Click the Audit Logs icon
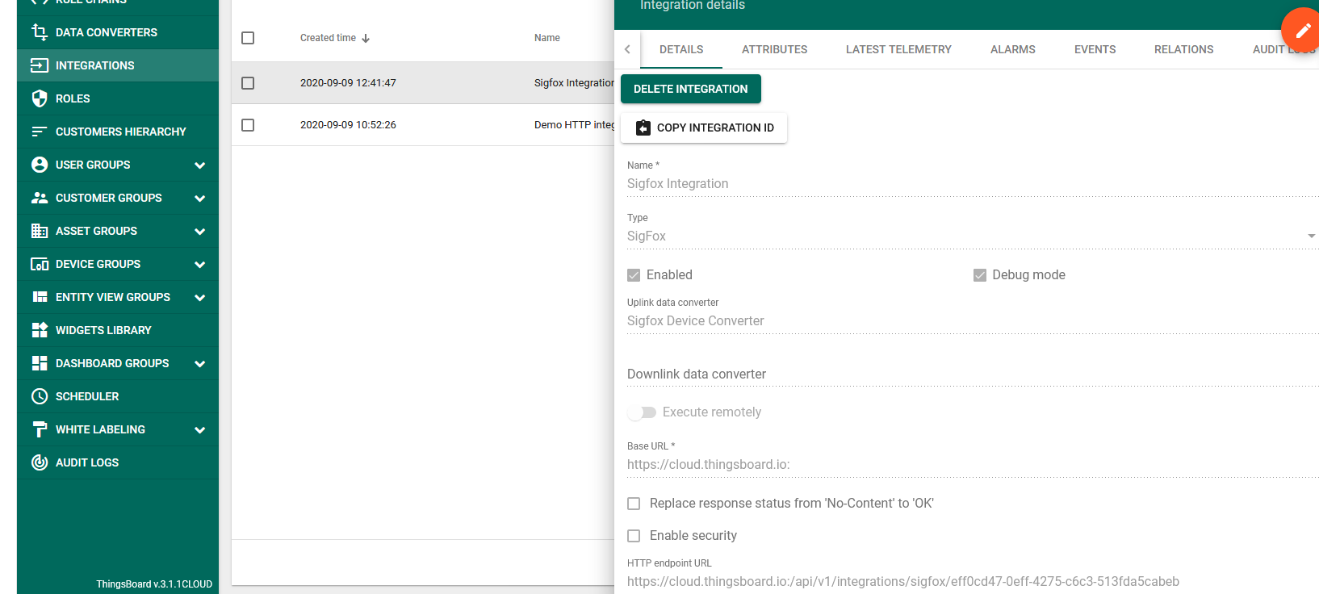 click(x=40, y=462)
